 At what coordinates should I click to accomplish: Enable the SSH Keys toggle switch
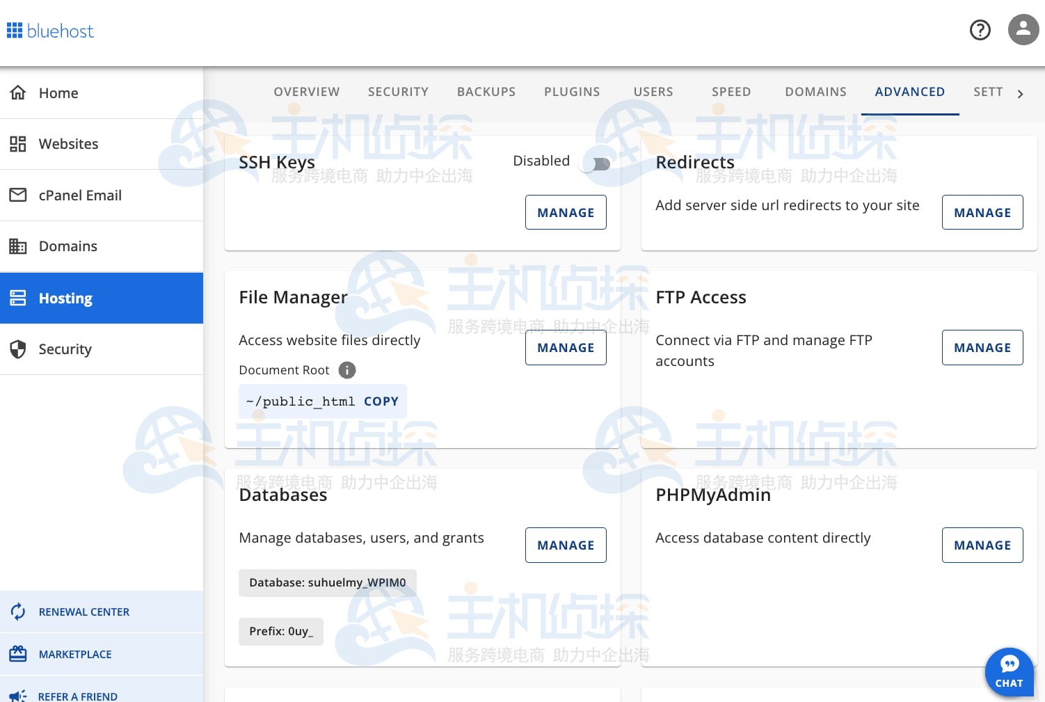point(597,164)
